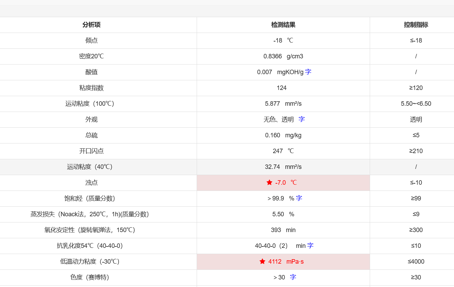Click the red 4112 warning value
Viewport: 454px width, 287px height.
tap(274, 261)
